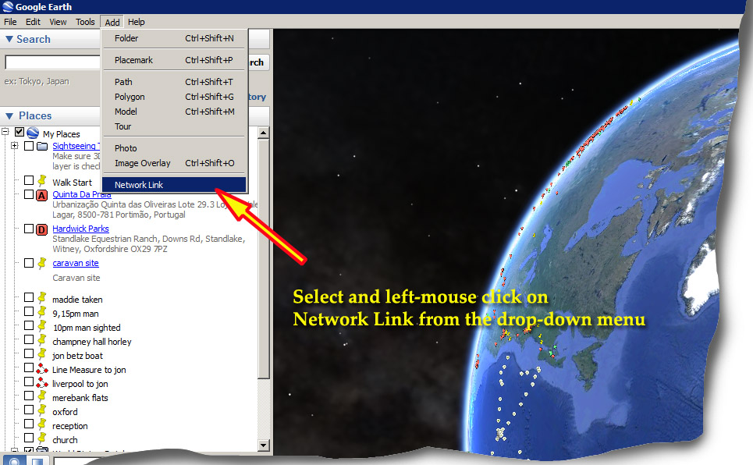Viewport: 753px width, 465px height.
Task: Check the caravan site checkbox
Action: coord(29,263)
